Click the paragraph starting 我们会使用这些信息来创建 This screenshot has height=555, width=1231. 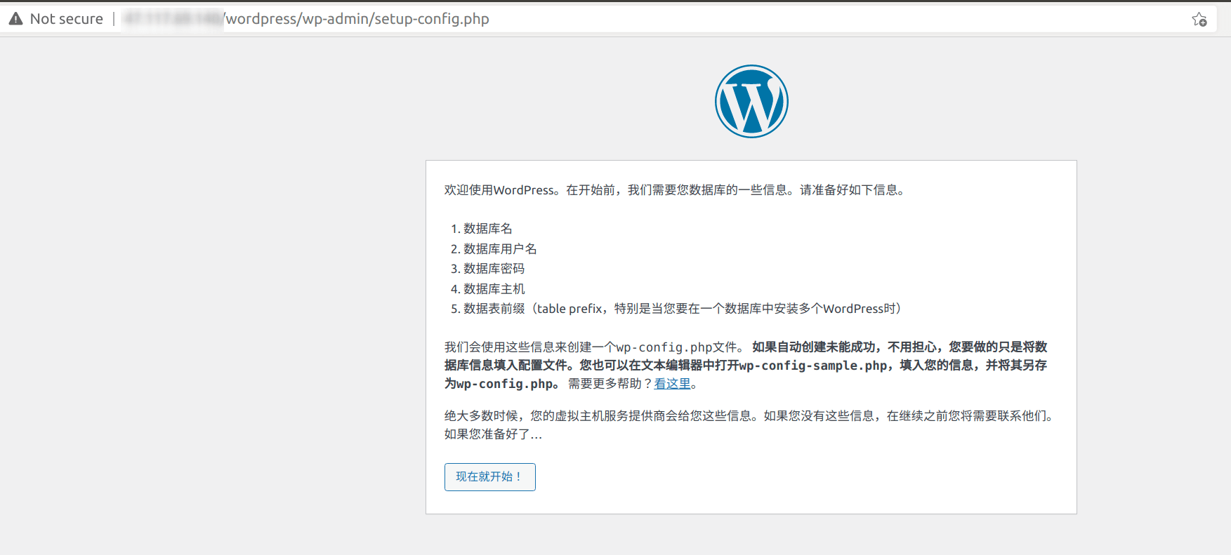click(746, 366)
